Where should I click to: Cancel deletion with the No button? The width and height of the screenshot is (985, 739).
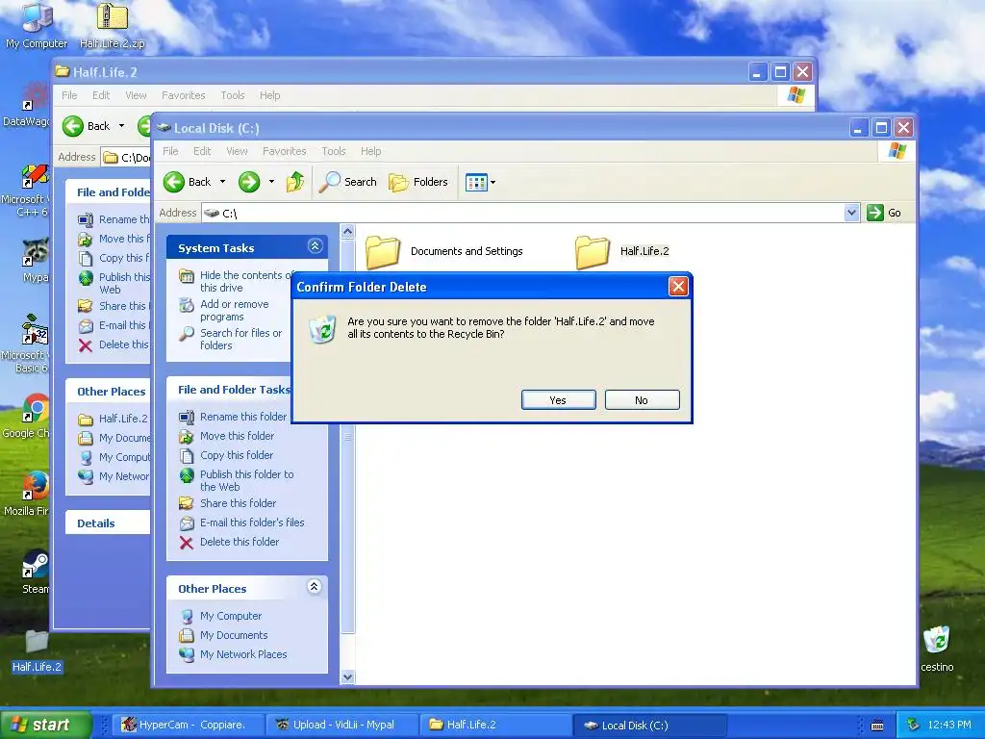(642, 400)
